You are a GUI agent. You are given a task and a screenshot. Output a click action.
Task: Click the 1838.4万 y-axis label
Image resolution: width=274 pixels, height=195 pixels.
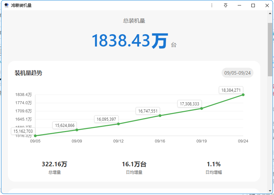click(23, 95)
